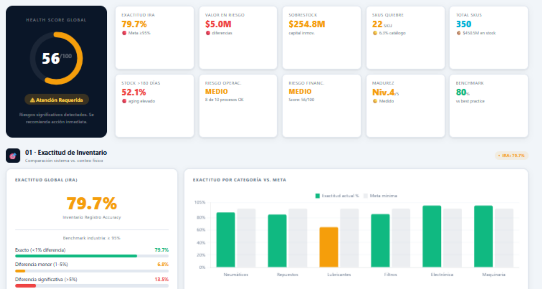Open the Madurez Niv.4 card

coord(405,106)
